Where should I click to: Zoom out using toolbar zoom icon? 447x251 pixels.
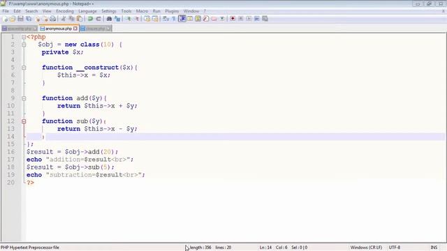pyautogui.click(x=137, y=19)
